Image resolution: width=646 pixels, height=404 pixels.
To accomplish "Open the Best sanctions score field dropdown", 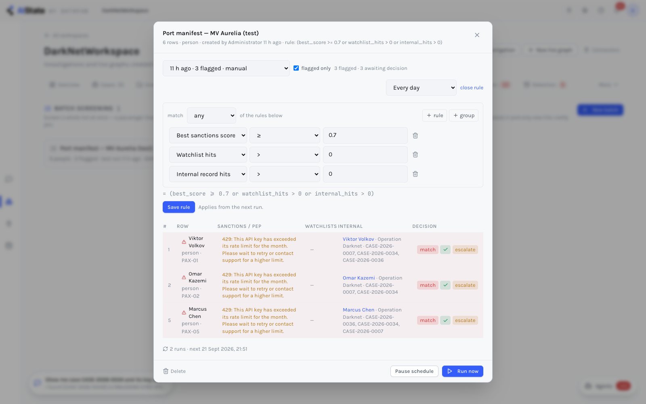I will pyautogui.click(x=208, y=135).
